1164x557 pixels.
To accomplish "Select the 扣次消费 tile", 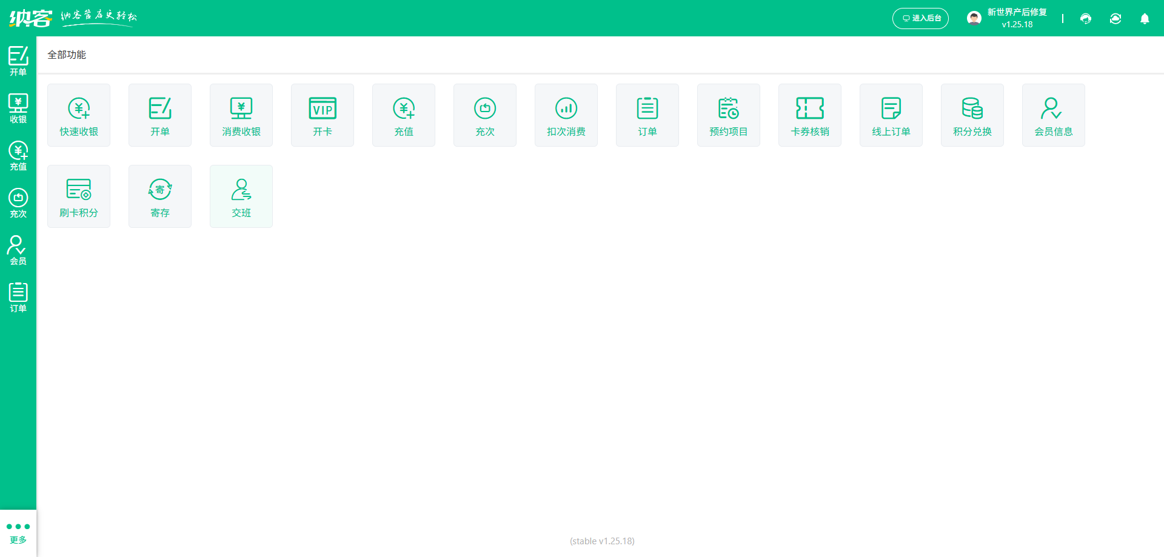I will pyautogui.click(x=566, y=115).
